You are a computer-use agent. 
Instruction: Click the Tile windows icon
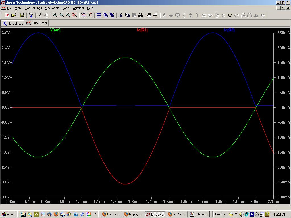[99, 15]
